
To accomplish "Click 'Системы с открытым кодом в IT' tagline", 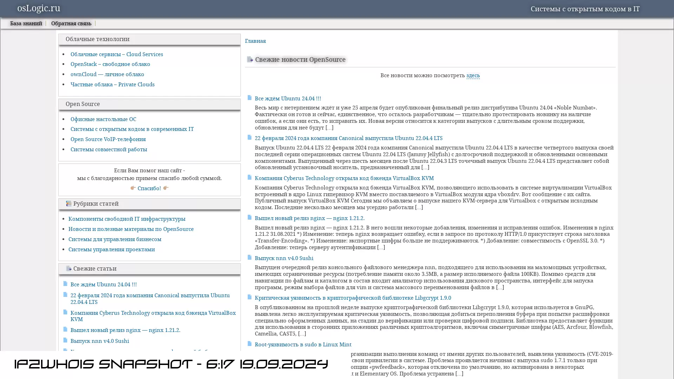I will pos(585,9).
